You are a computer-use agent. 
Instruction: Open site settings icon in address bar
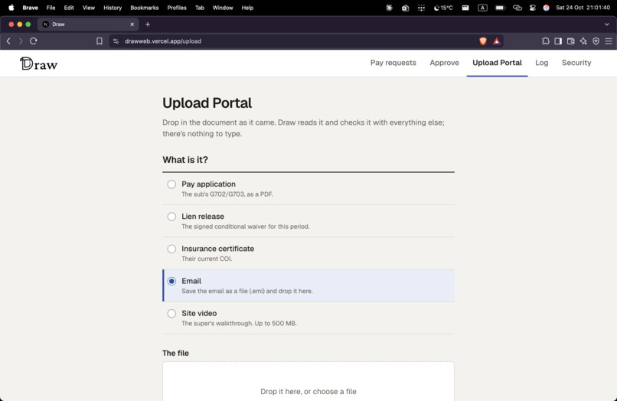(x=116, y=41)
